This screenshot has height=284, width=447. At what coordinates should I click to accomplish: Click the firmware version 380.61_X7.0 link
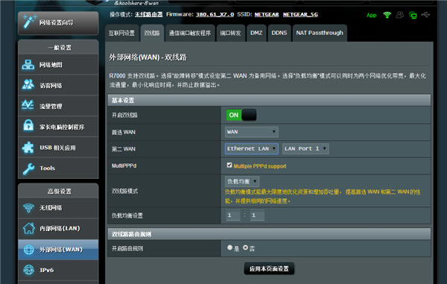tap(215, 15)
